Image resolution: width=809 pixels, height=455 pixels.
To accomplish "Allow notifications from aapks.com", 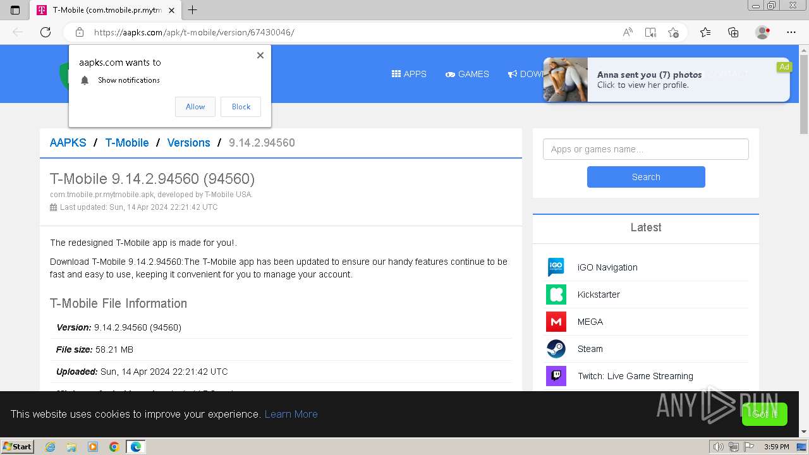I will pos(195,107).
